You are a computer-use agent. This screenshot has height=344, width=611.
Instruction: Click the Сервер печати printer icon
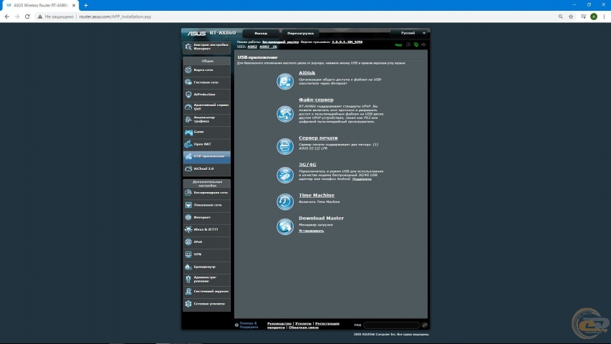click(x=285, y=146)
